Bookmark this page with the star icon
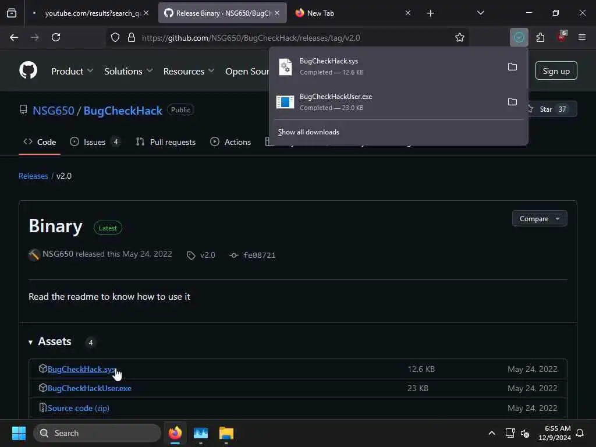Viewport: 596px width, 447px height. (x=460, y=38)
